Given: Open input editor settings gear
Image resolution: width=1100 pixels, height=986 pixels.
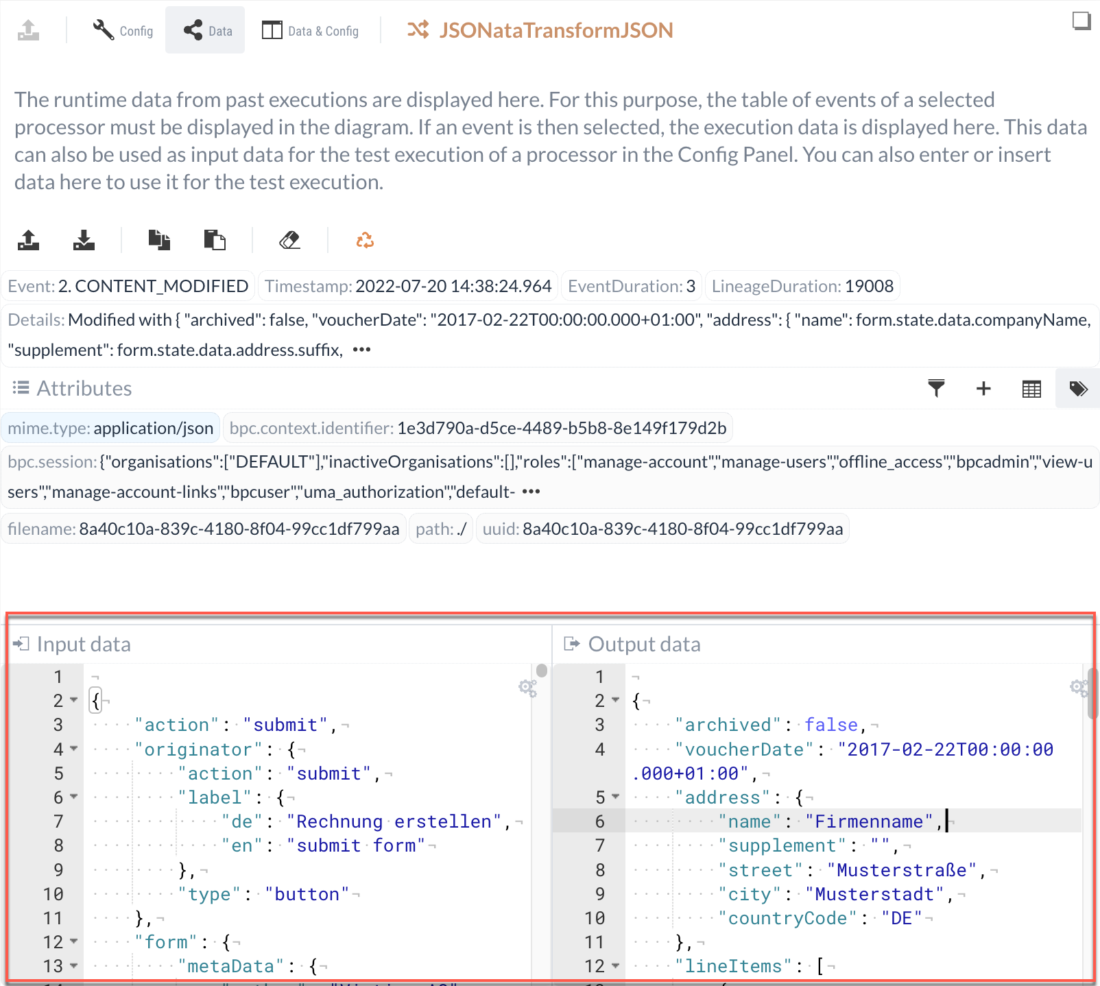Looking at the screenshot, I should tap(527, 687).
